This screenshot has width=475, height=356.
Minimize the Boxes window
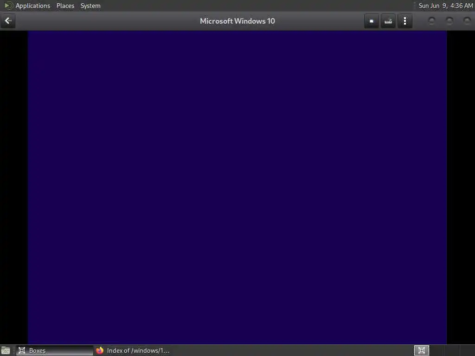tap(432, 21)
